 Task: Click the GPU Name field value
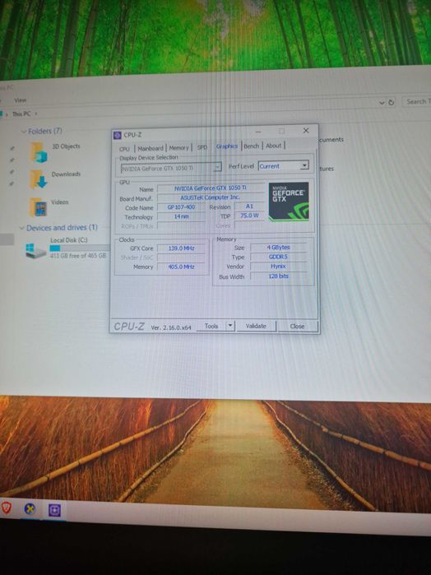211,188
